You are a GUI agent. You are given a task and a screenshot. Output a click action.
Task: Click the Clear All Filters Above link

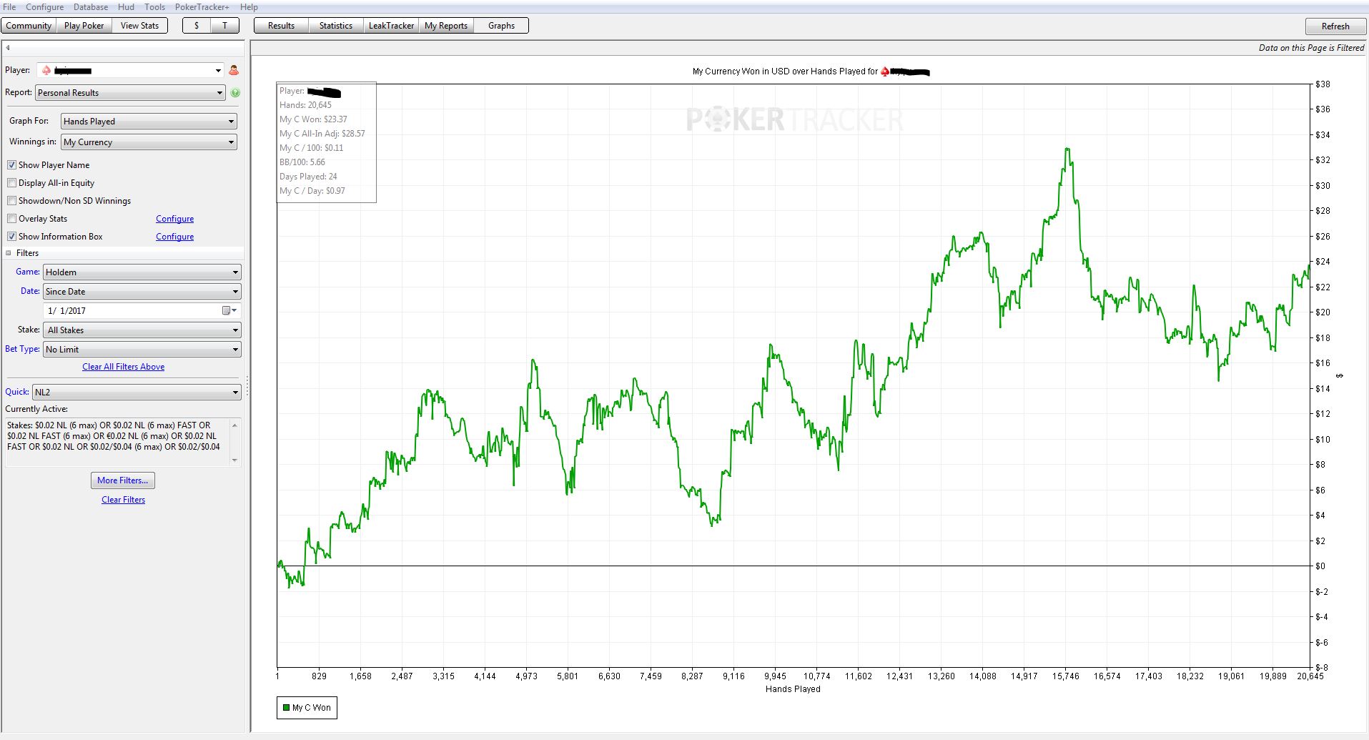(123, 367)
